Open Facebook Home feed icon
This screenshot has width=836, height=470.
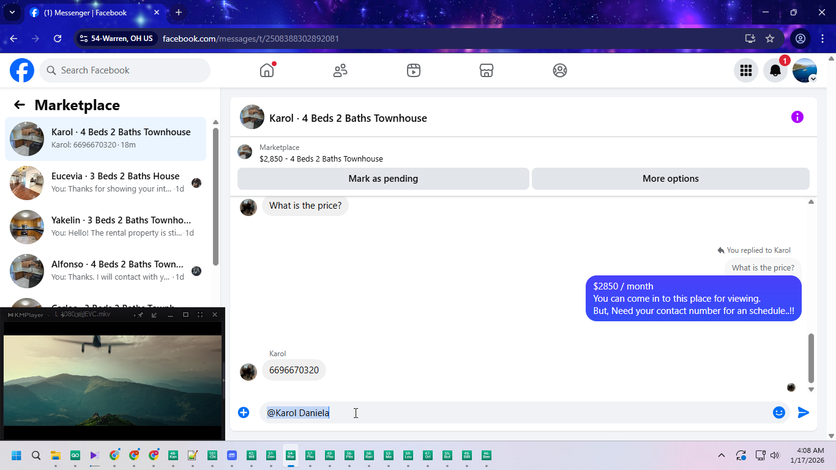click(267, 70)
